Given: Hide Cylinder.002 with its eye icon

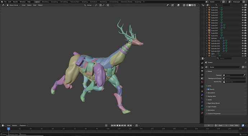Looking at the screenshot, I should pyautogui.click(x=243, y=43).
